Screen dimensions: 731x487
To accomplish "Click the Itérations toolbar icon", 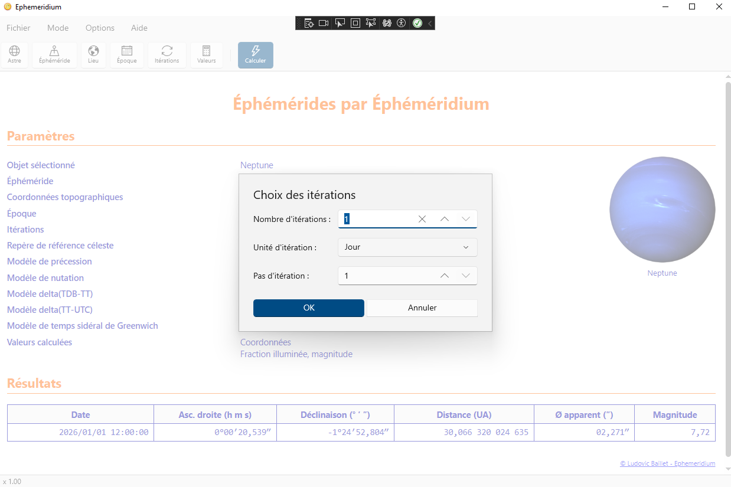I will point(167,55).
